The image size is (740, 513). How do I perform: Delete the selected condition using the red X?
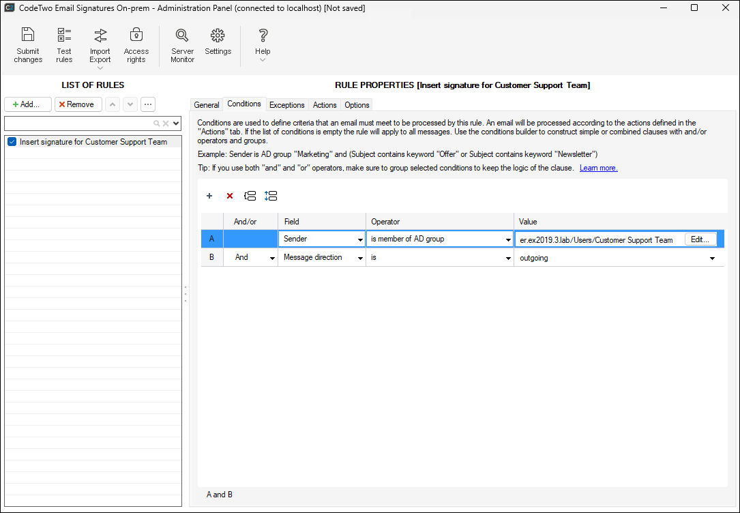(x=230, y=196)
